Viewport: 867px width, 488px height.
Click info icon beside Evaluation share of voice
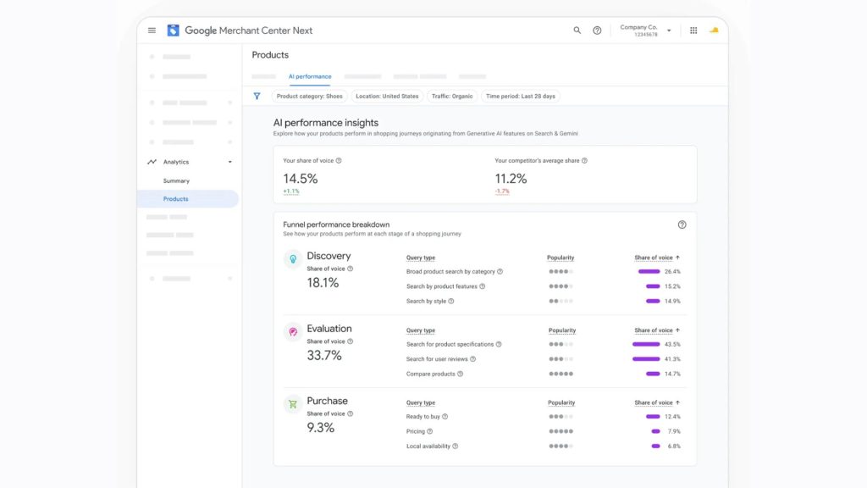[350, 341]
